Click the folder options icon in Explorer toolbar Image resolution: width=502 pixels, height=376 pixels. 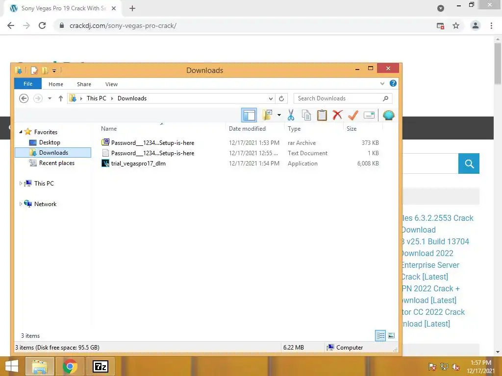click(267, 115)
